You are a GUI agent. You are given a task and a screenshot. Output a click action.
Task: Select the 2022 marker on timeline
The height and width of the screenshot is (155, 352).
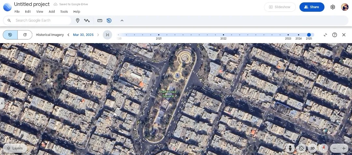pyautogui.click(x=223, y=35)
